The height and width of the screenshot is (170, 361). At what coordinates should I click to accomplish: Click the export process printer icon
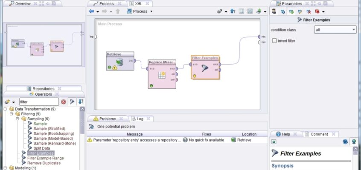click(259, 11)
